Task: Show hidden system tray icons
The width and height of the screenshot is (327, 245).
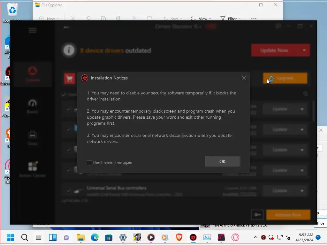Action: point(256,237)
